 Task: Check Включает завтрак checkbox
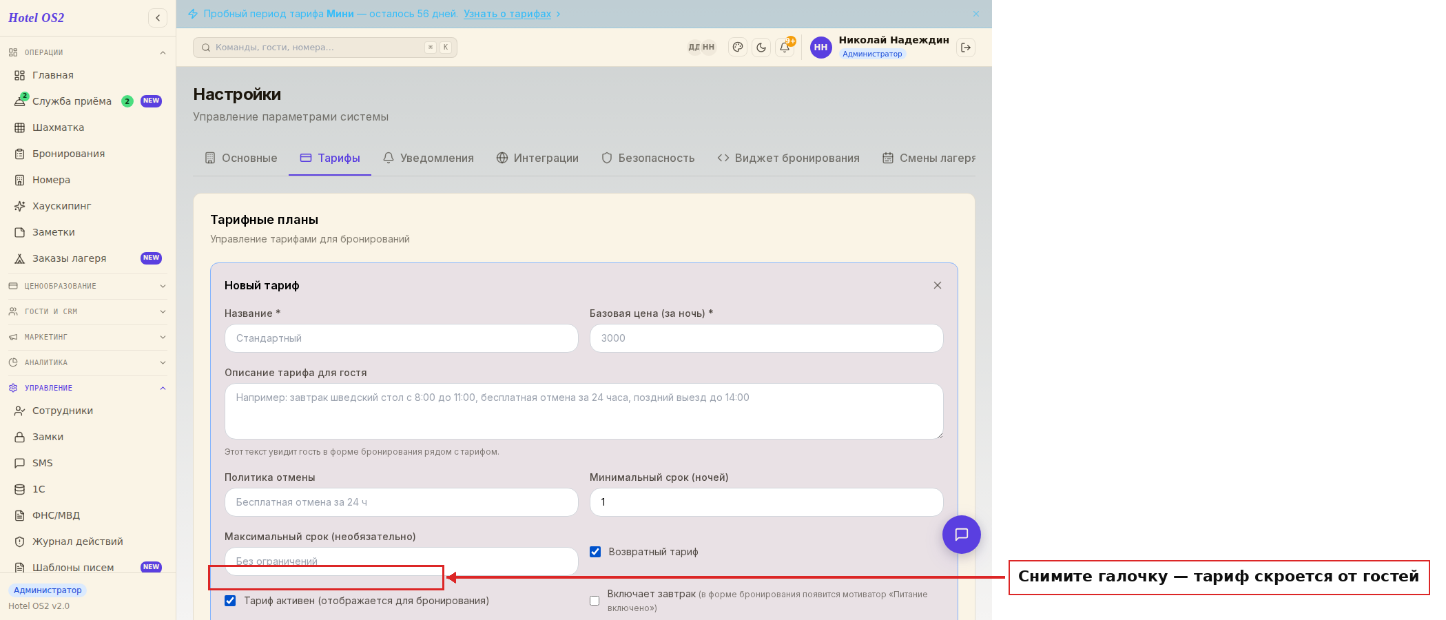[x=595, y=601]
